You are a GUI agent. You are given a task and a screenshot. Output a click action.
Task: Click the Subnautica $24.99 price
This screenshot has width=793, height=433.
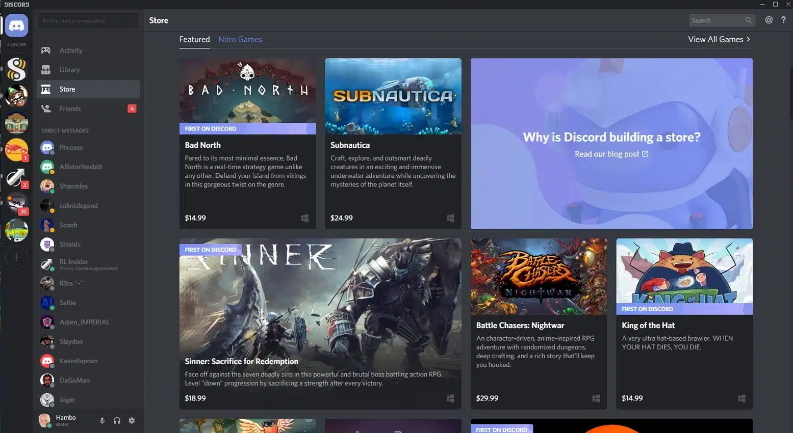(x=342, y=218)
